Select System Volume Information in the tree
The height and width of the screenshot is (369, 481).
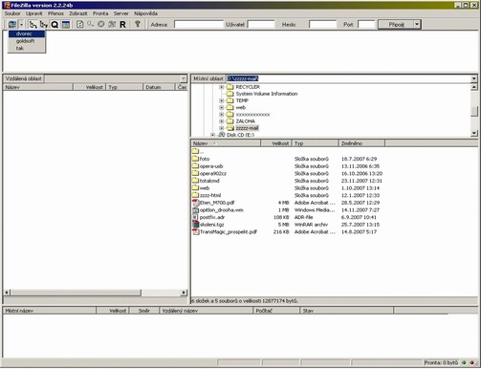click(x=267, y=94)
